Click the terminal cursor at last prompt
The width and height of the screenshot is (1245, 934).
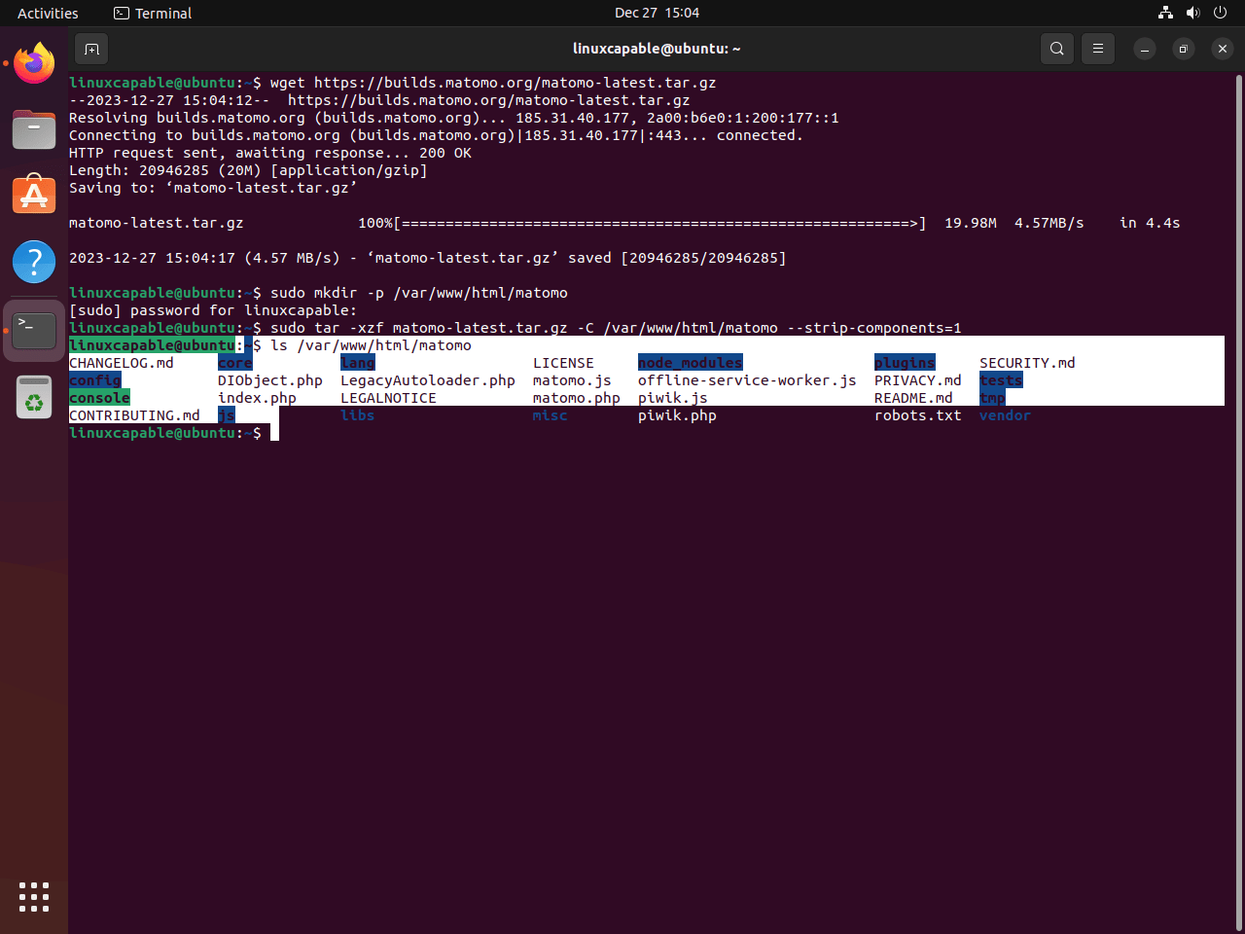pos(274,433)
